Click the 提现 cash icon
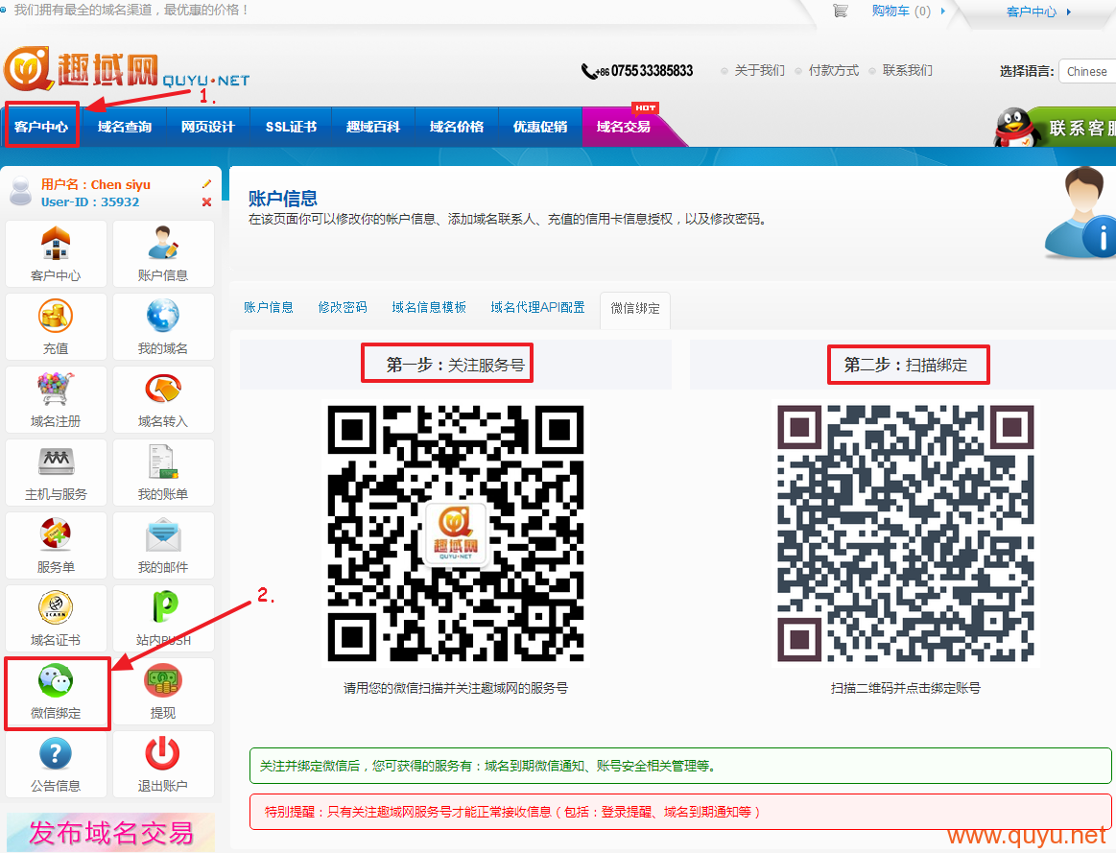The width and height of the screenshot is (1116, 853). point(163,681)
